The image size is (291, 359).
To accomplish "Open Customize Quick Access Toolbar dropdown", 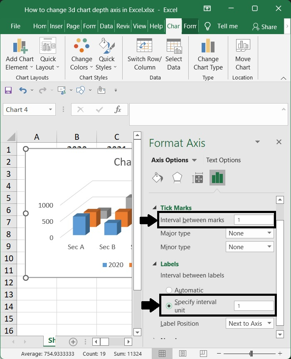I will (x=116, y=90).
